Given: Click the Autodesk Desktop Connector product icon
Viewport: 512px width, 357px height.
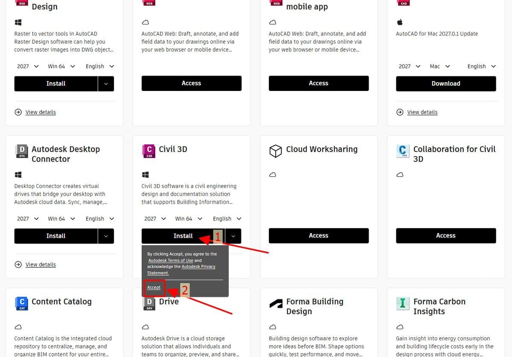Looking at the screenshot, I should pyautogui.click(x=22, y=151).
